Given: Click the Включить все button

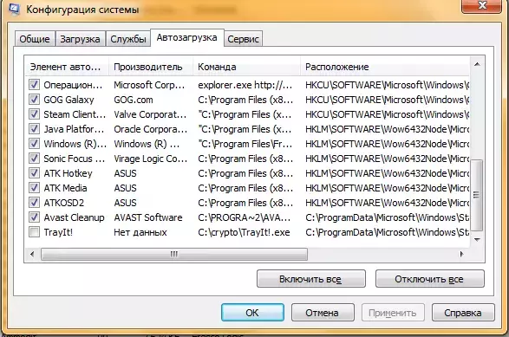Looking at the screenshot, I should tap(311, 279).
